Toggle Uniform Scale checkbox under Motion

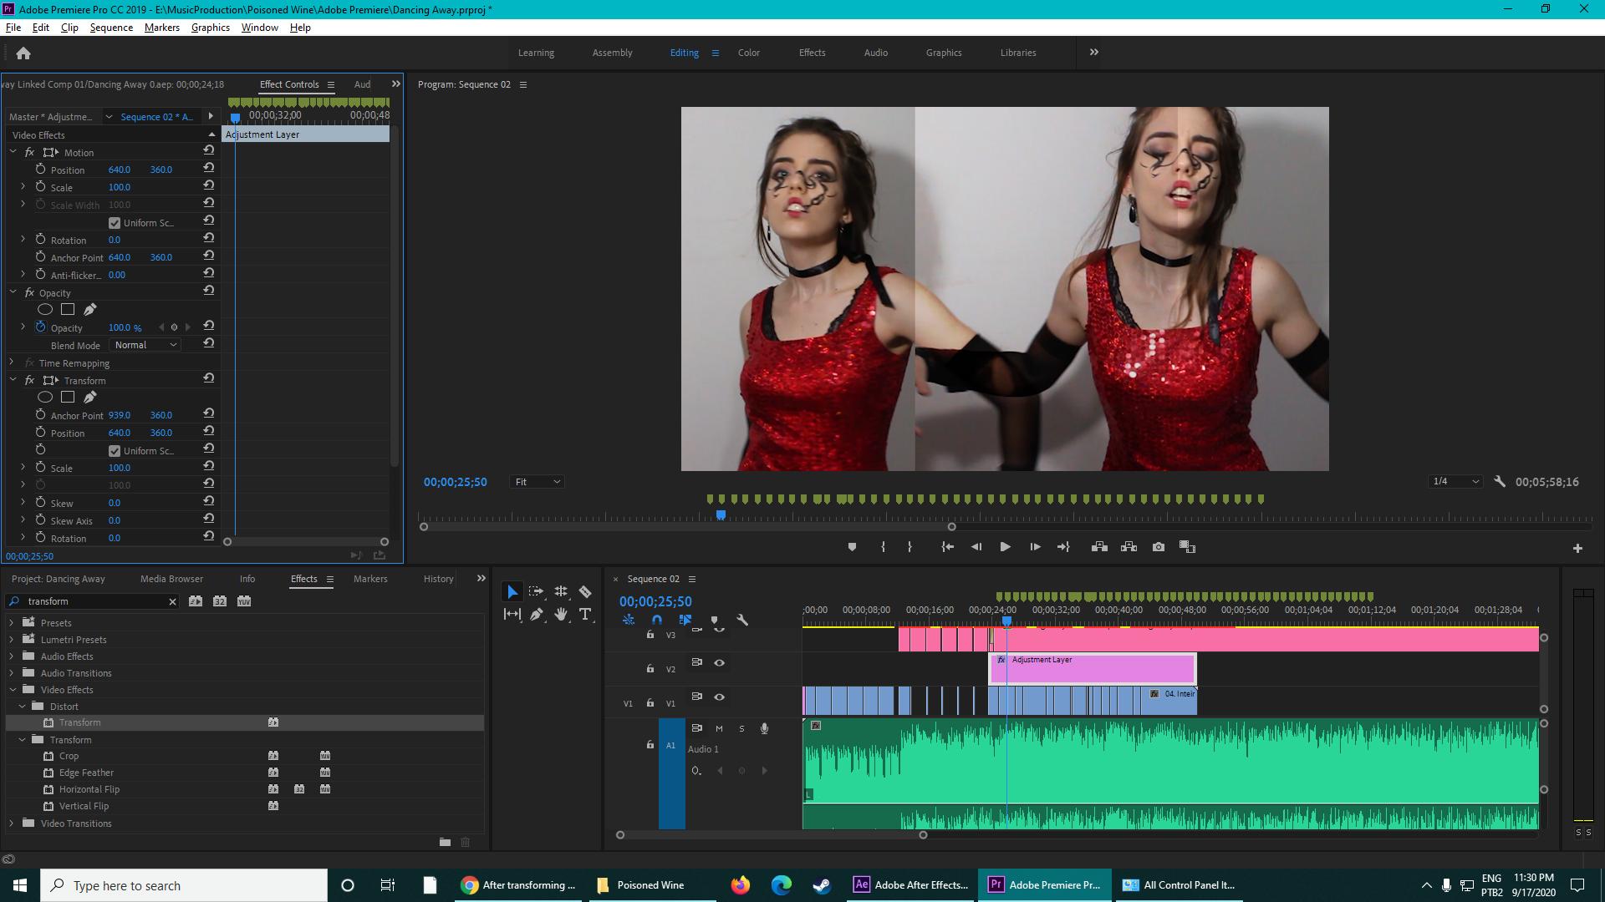pyautogui.click(x=115, y=223)
